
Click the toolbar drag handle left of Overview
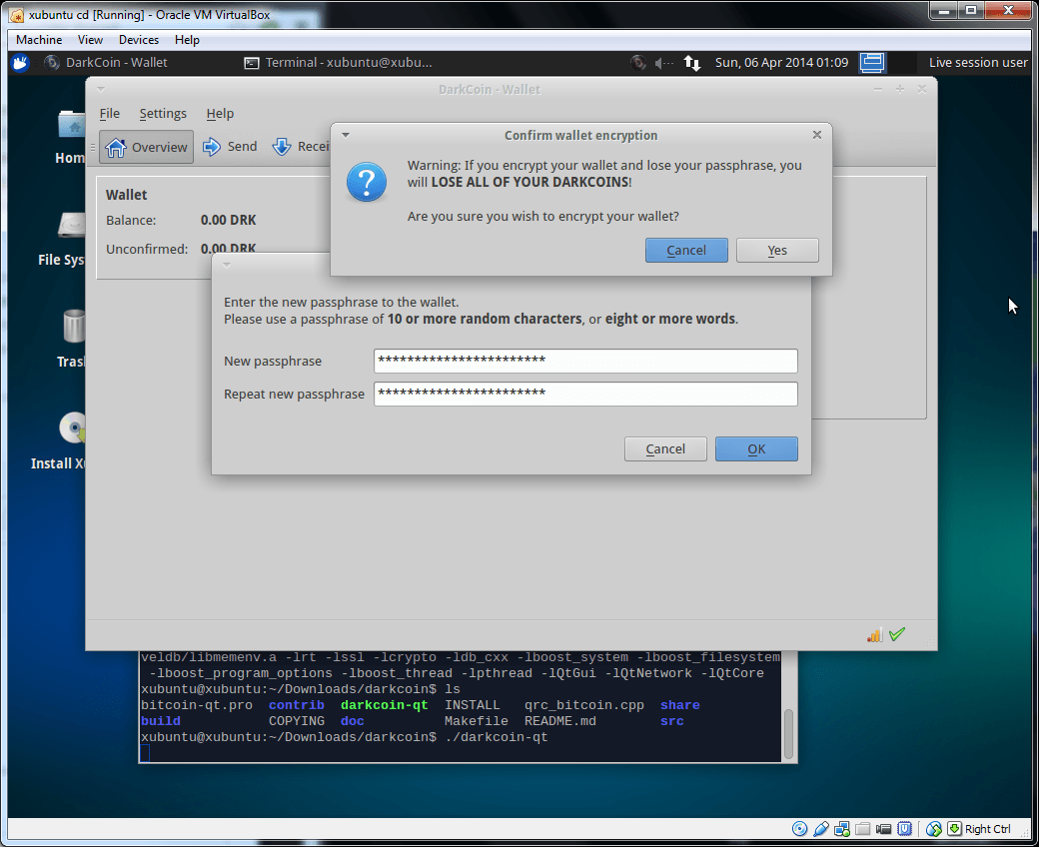tap(93, 147)
